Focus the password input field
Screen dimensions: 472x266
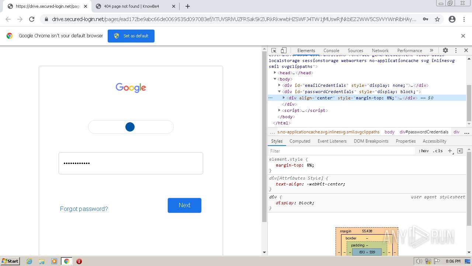[x=131, y=163]
